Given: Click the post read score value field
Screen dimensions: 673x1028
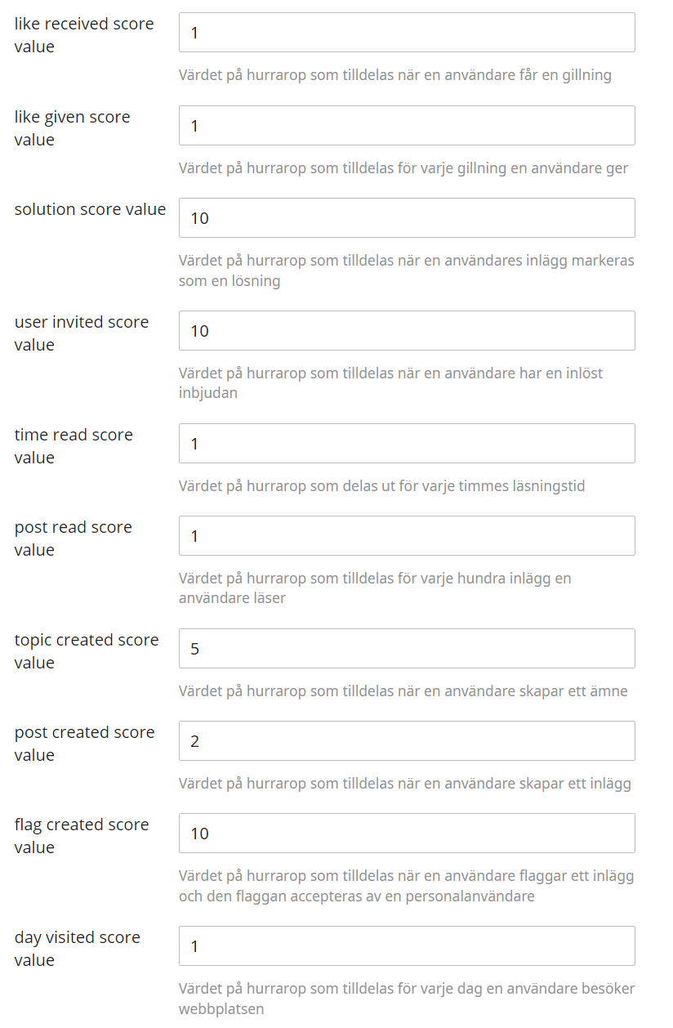Looking at the screenshot, I should (x=407, y=536).
